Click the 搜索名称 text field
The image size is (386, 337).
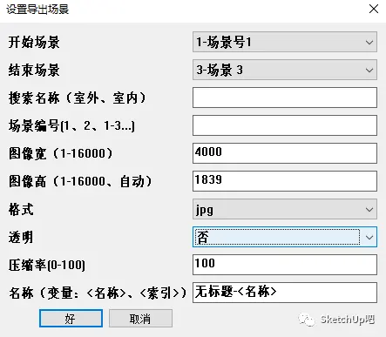285,98
